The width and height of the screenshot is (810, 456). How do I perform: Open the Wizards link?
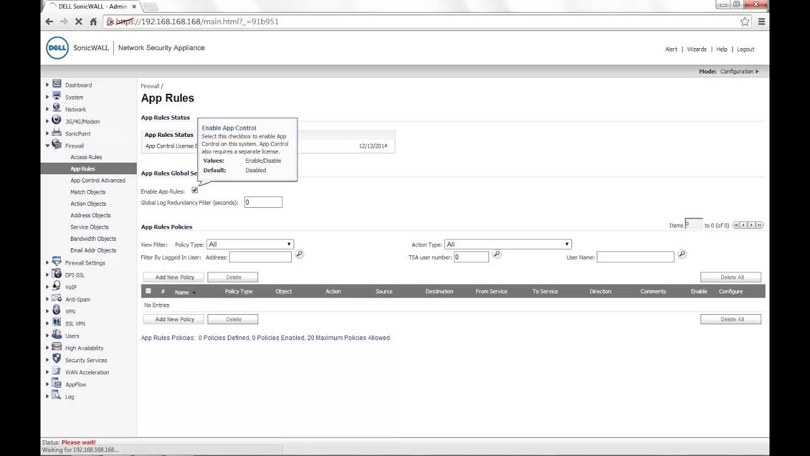tap(697, 49)
